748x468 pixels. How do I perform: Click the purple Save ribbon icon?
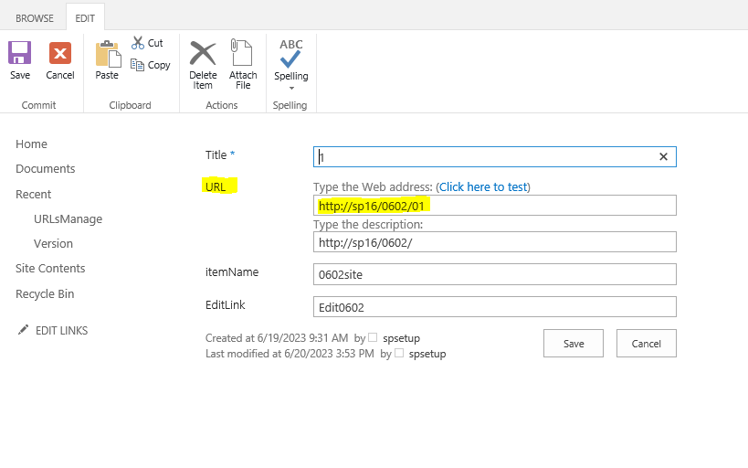tap(19, 52)
